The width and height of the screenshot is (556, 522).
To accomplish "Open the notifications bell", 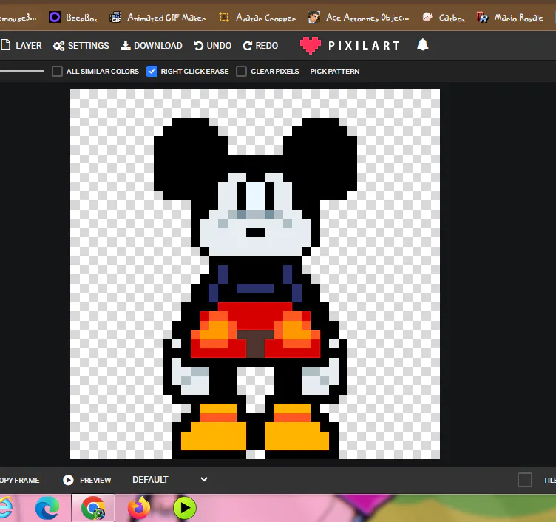I will (422, 45).
